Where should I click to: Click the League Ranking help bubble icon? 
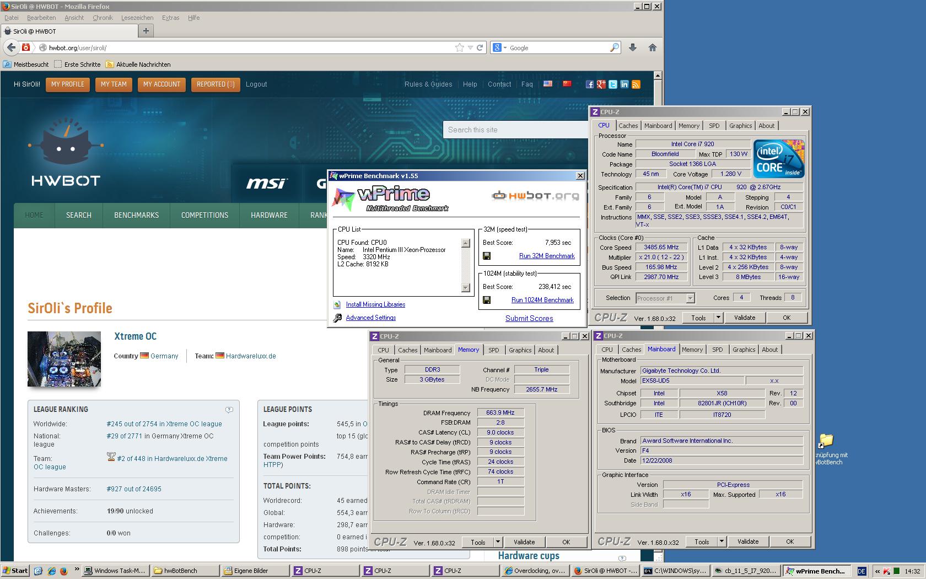(229, 409)
